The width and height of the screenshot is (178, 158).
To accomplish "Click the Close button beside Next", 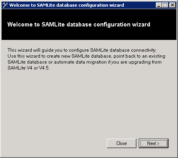I will [x=121, y=143].
